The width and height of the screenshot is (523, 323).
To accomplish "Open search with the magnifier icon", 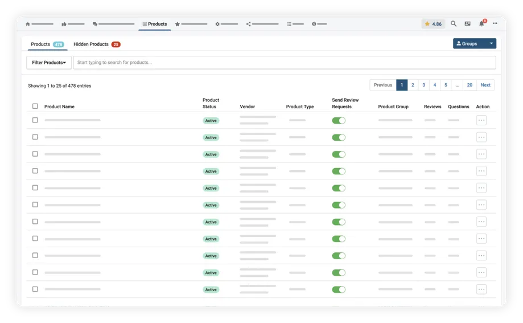I will (454, 24).
